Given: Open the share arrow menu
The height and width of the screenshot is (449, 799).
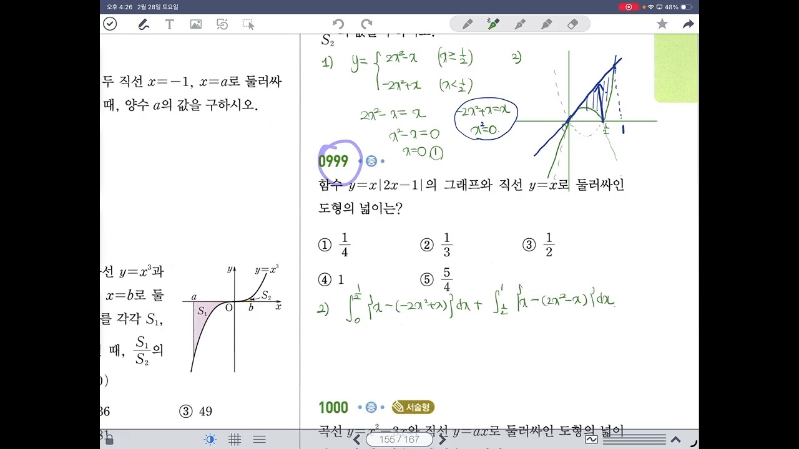Looking at the screenshot, I should [688, 24].
